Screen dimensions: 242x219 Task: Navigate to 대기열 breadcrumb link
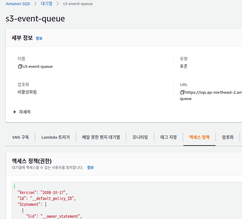click(x=46, y=4)
